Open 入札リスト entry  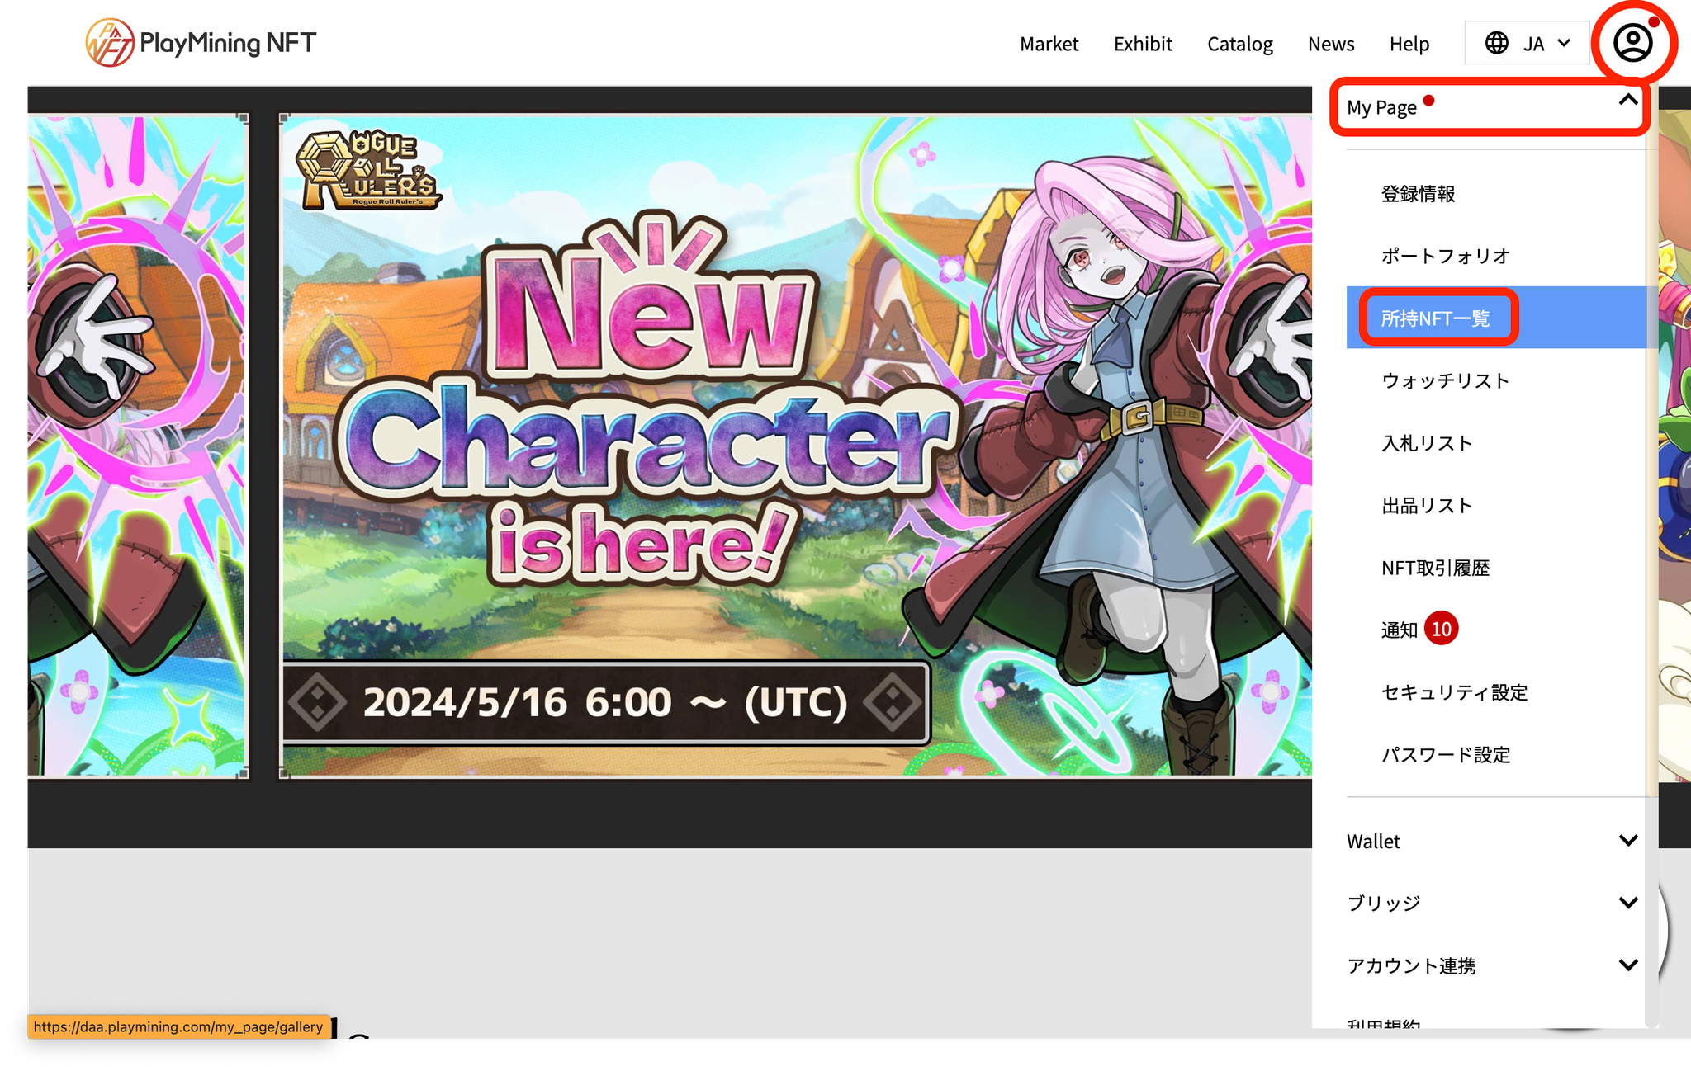click(1427, 443)
